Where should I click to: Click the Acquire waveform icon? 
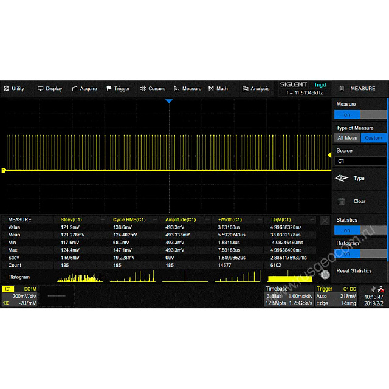(75, 89)
